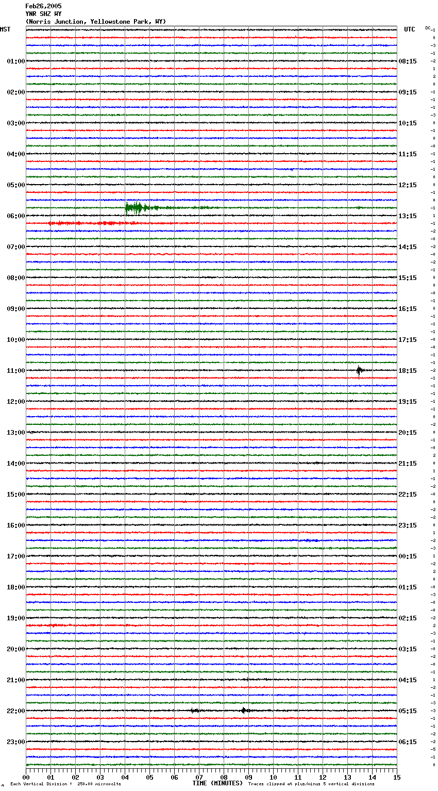Click the 22:15 UTC time label
The height and width of the screenshot is (791, 438).
(x=408, y=495)
